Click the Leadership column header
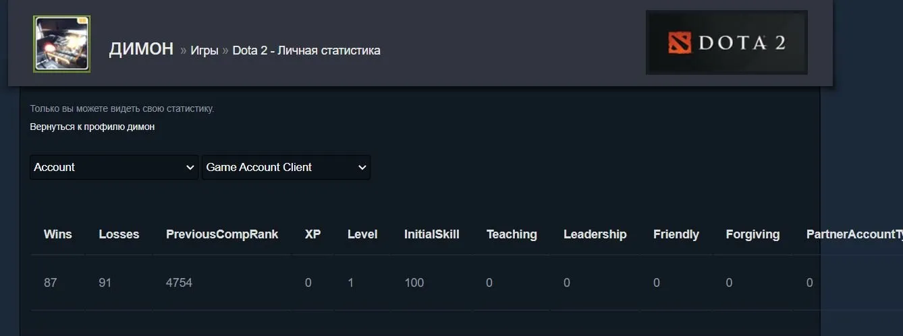Screen dimensions: 903x336 tap(595, 234)
